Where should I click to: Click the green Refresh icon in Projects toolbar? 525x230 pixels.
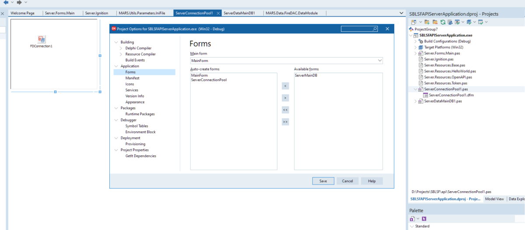coord(443,22)
